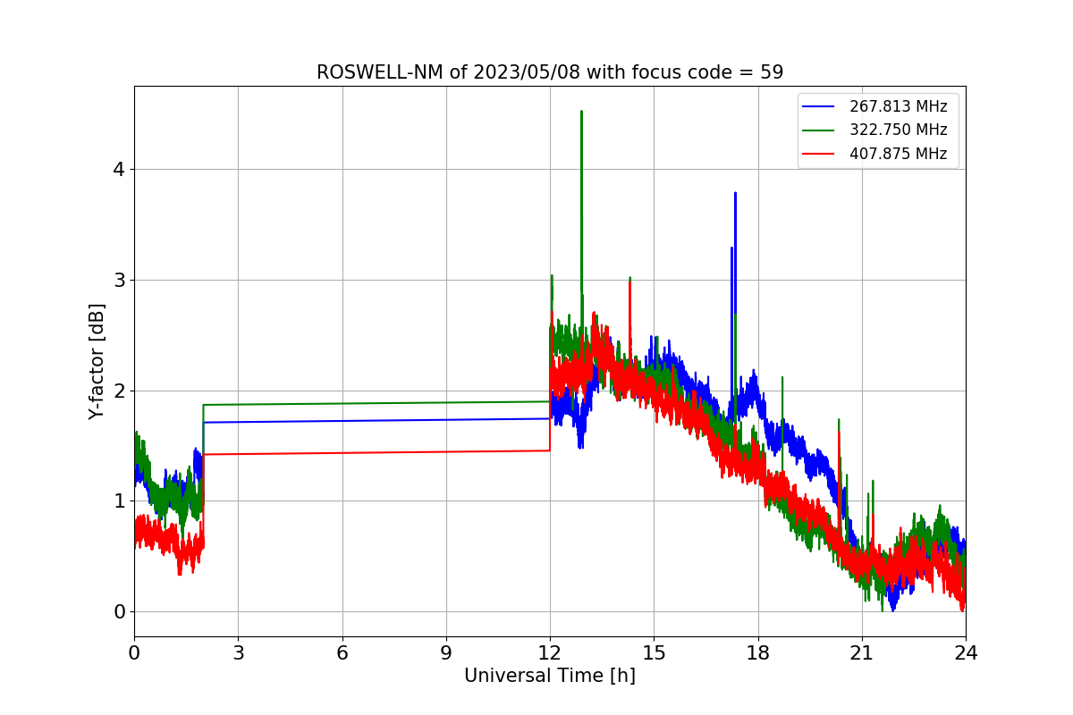Click x-axis tick label 15
Screen dimensions: 1073x715
(x=654, y=653)
